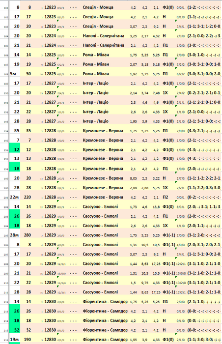222x344 pixels.
Task: Click score list '(0-2; 2-1; 2-1; 0-1' in row 190
Action: click(x=204, y=92)
